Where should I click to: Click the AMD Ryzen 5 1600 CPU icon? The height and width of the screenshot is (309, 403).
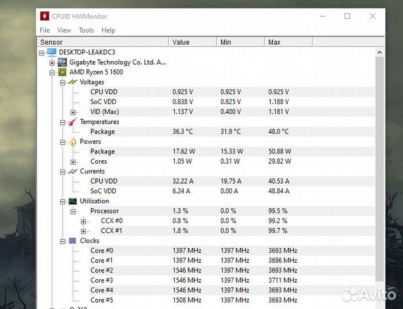click(62, 72)
